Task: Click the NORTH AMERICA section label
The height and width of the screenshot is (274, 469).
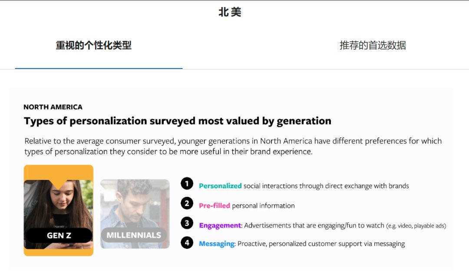Action: 53,107
